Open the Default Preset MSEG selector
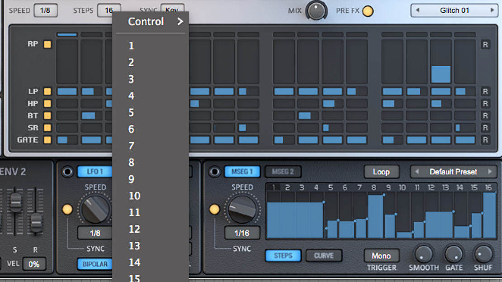This screenshot has height=282, width=502. [x=453, y=172]
